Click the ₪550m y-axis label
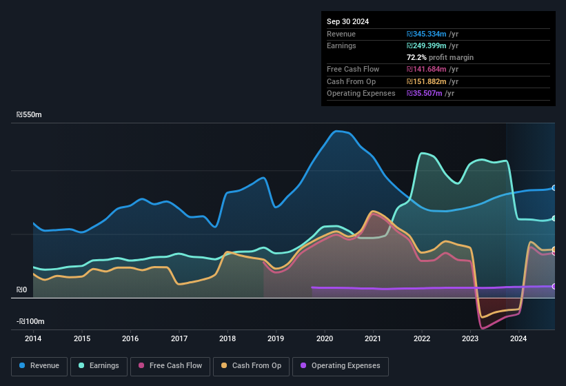The height and width of the screenshot is (386, 566). point(30,115)
